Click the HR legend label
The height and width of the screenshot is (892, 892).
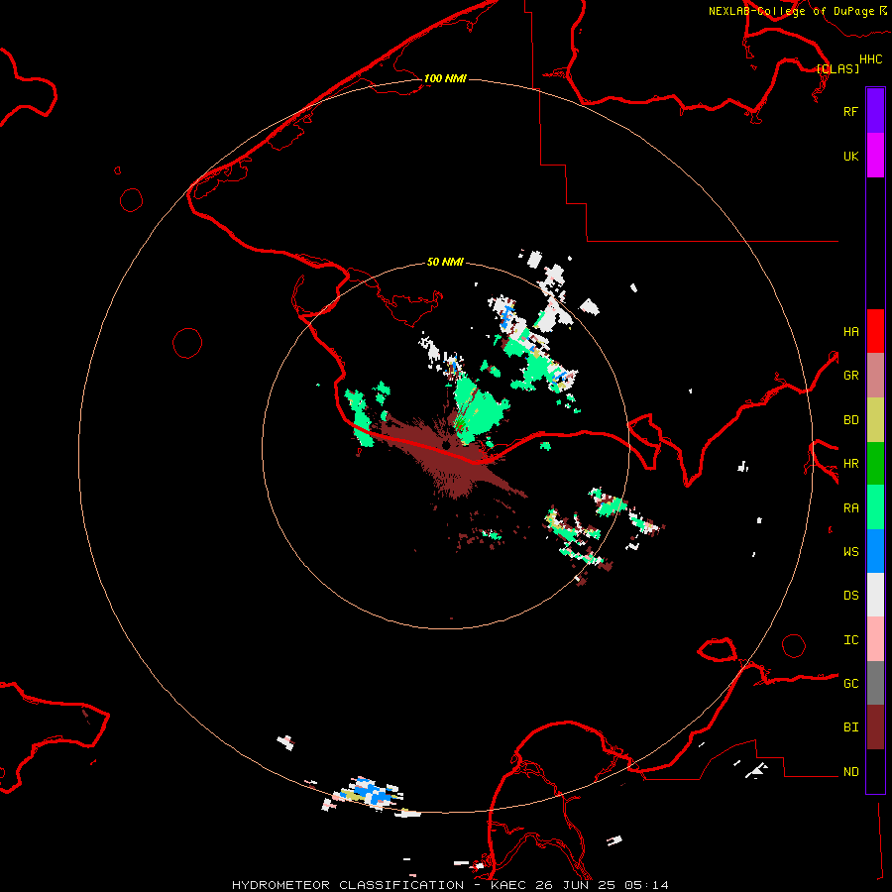click(x=850, y=463)
